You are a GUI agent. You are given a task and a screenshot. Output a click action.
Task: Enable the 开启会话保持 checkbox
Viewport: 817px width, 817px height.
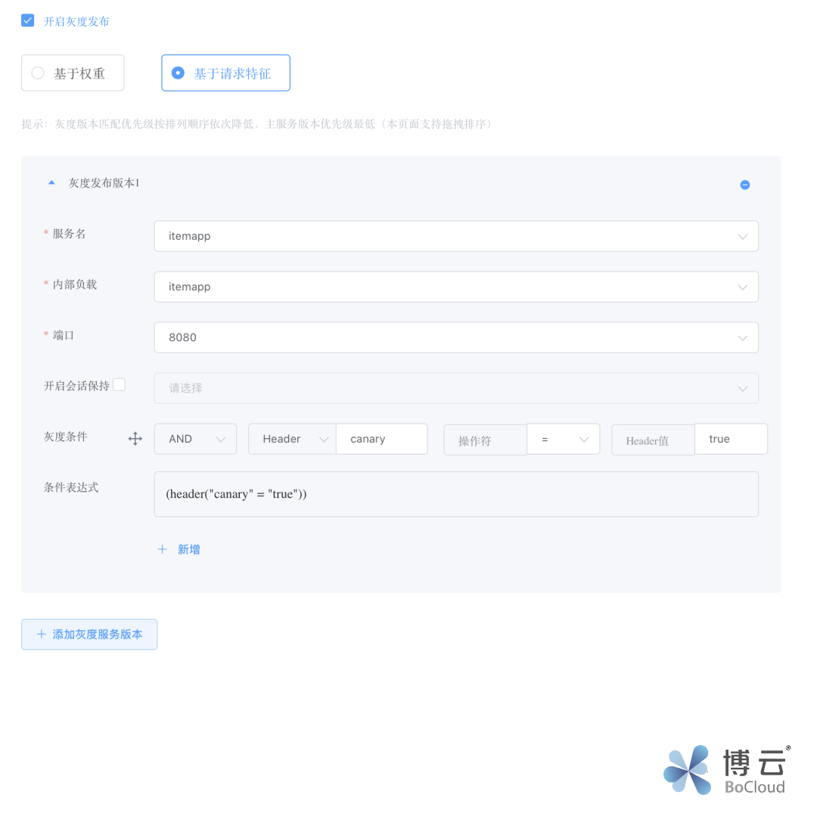(x=119, y=384)
